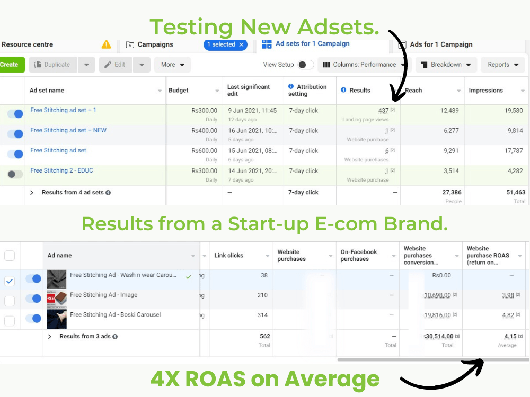Click the 437 landing page views result
The image size is (530, 397).
[x=383, y=111]
